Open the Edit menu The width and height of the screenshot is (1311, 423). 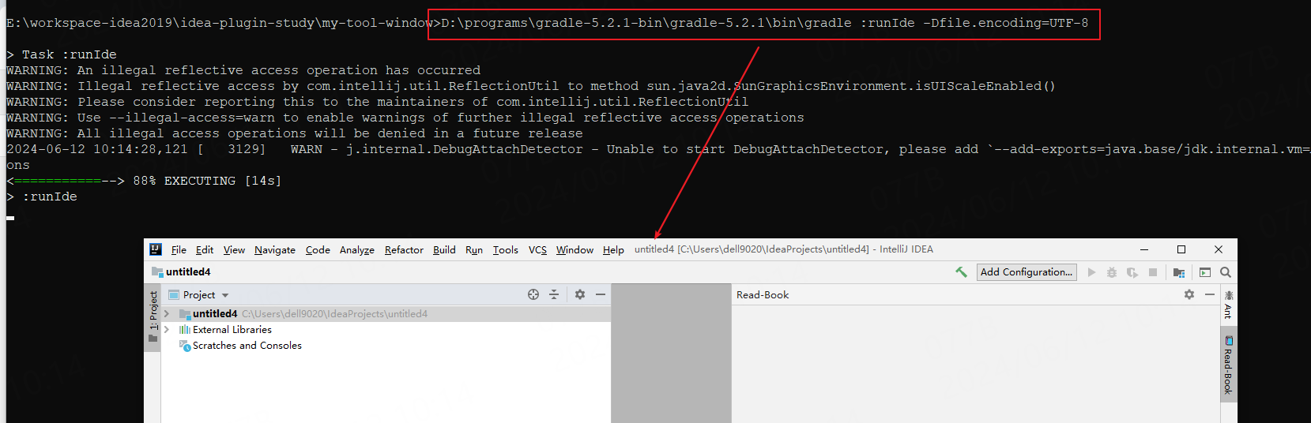click(x=205, y=250)
